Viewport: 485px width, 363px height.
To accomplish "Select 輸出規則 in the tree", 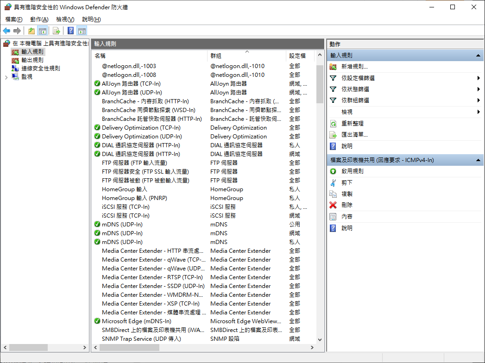I will [x=32, y=60].
